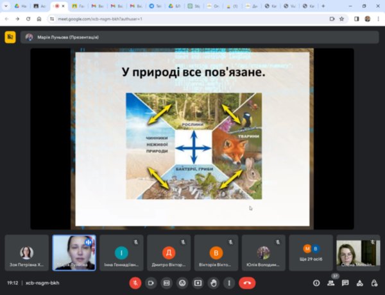Toggle the camera on or off
This screenshot has width=385, height=295.
pos(151,282)
